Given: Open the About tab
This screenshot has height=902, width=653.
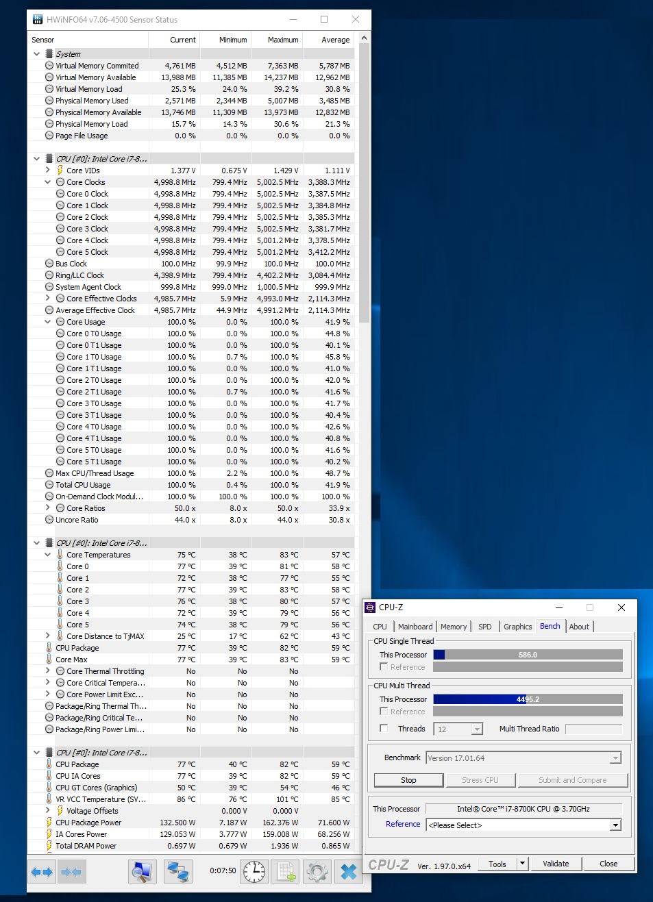Looking at the screenshot, I should coord(579,627).
